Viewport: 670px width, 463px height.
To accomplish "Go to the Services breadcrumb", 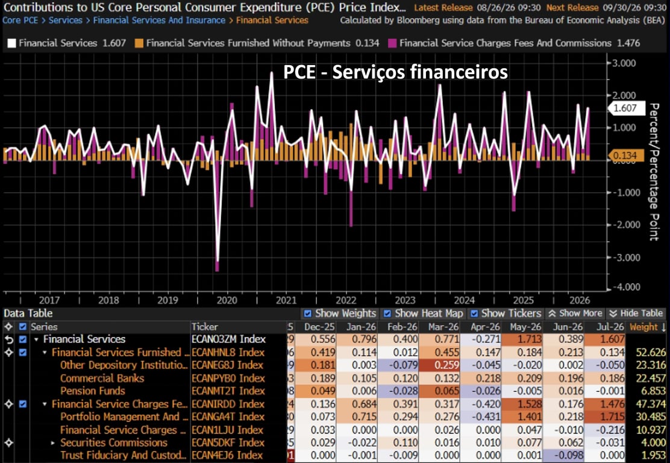I will (66, 20).
